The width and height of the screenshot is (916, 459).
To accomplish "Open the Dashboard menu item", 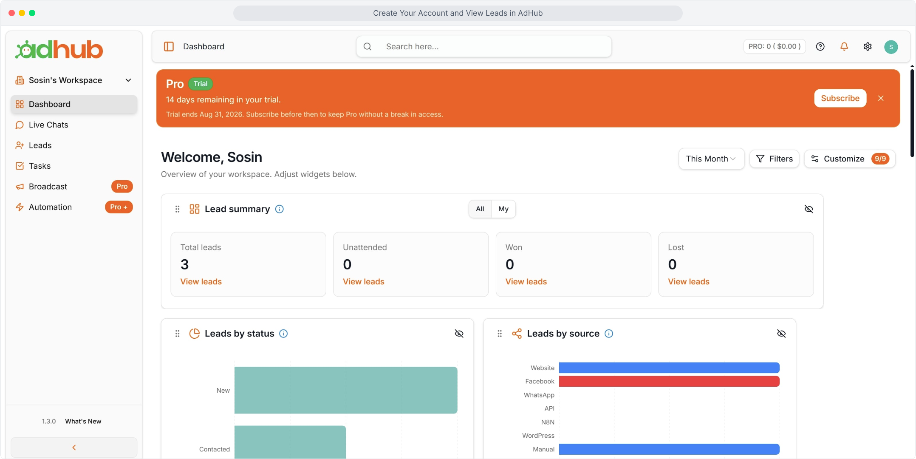I will click(74, 104).
